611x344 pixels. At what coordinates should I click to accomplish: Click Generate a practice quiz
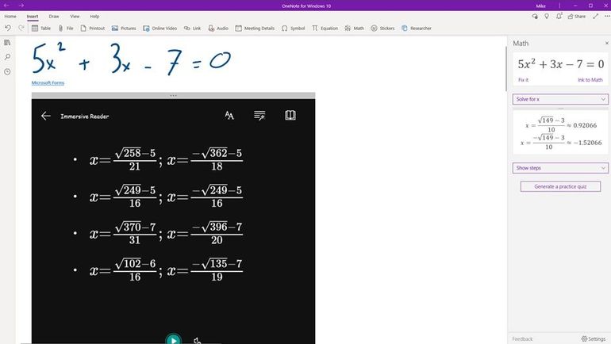[560, 186]
